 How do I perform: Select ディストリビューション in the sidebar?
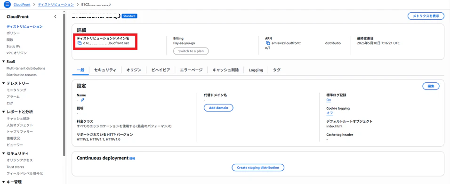(x=24, y=26)
